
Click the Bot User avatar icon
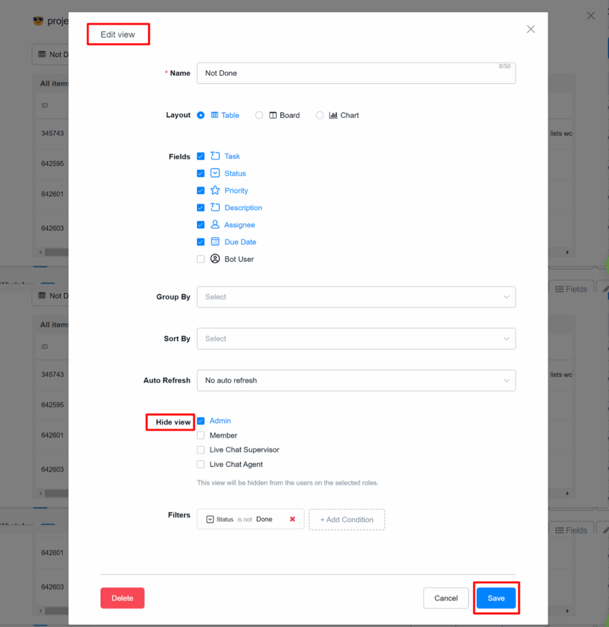pos(215,259)
